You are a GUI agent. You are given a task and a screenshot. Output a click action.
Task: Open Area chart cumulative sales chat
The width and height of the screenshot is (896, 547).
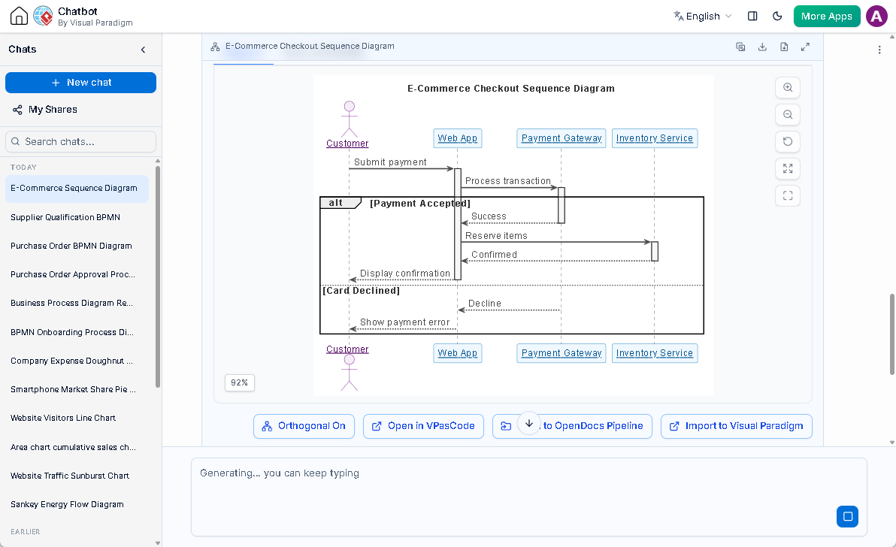click(x=77, y=447)
